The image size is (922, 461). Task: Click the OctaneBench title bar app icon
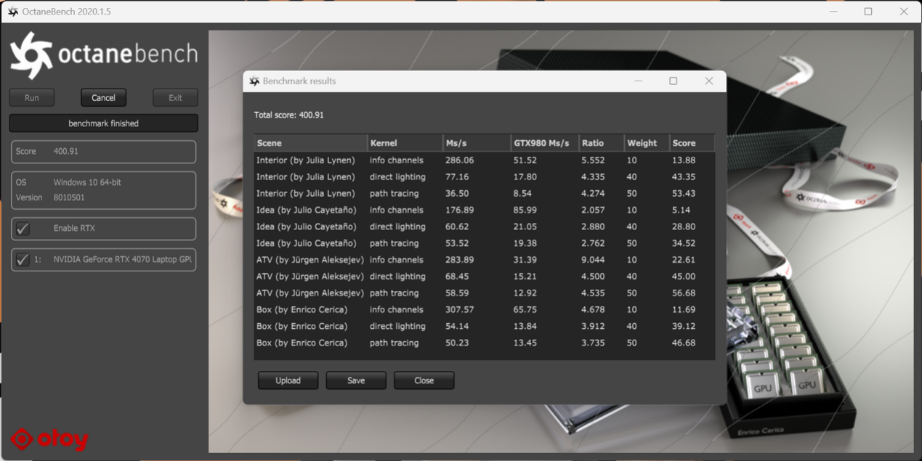pos(12,12)
